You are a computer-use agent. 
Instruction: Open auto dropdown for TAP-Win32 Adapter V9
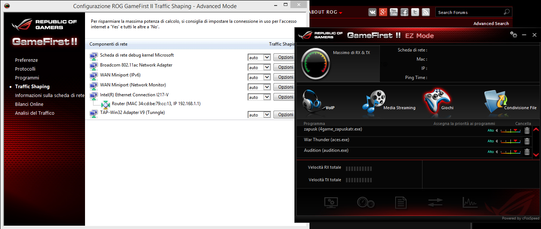click(259, 114)
